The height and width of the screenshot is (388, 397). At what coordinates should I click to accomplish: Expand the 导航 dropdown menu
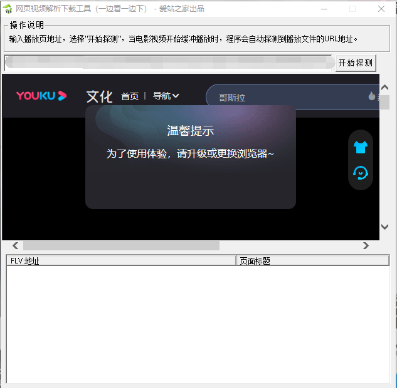tap(166, 96)
